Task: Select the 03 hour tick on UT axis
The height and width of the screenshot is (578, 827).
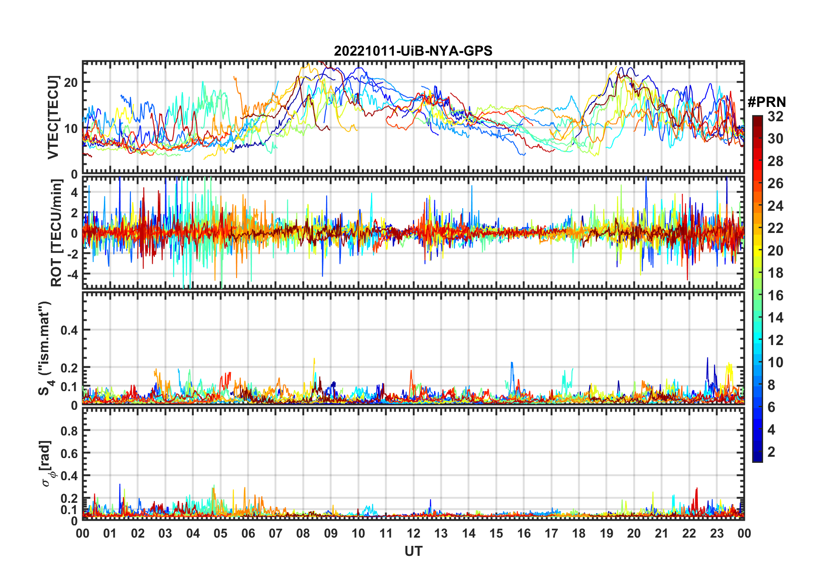Action: click(165, 533)
